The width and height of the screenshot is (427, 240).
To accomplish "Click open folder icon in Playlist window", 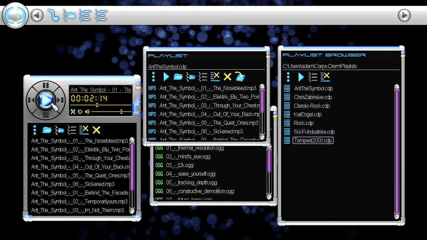I will point(178,77).
